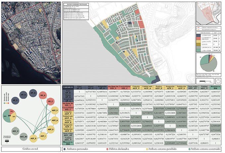
Task: Click the VARIABLES header cell of the table
Action: pyautogui.click(x=68, y=88)
